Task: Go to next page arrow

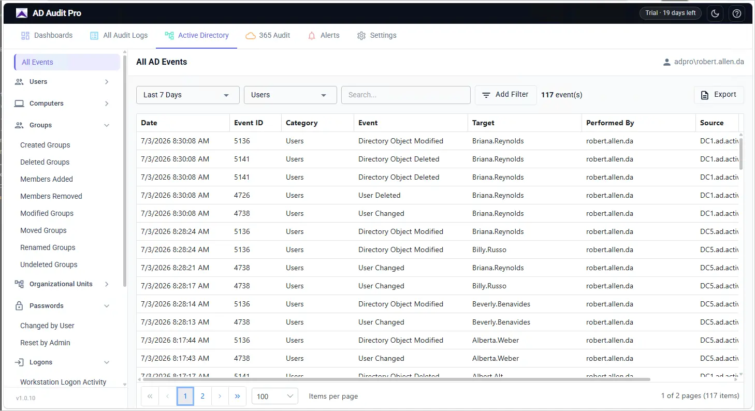Action: point(220,396)
